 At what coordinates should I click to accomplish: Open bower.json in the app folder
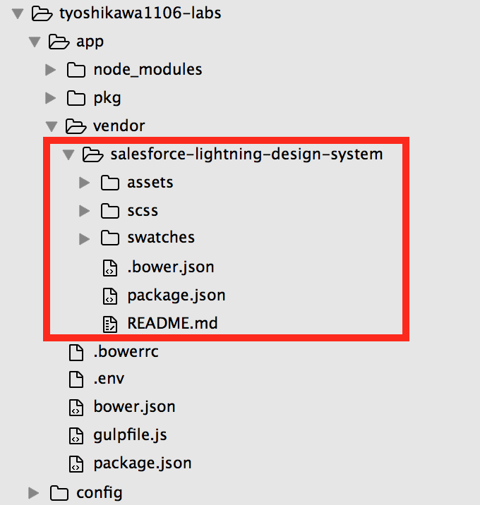pyautogui.click(x=134, y=407)
